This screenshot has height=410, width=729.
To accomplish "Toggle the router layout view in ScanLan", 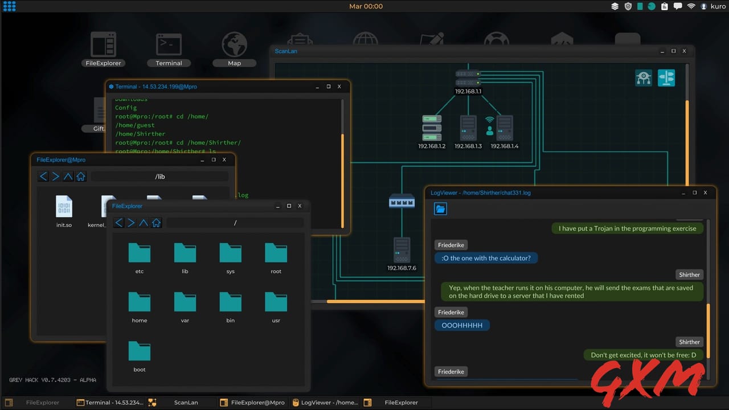I will click(x=666, y=78).
